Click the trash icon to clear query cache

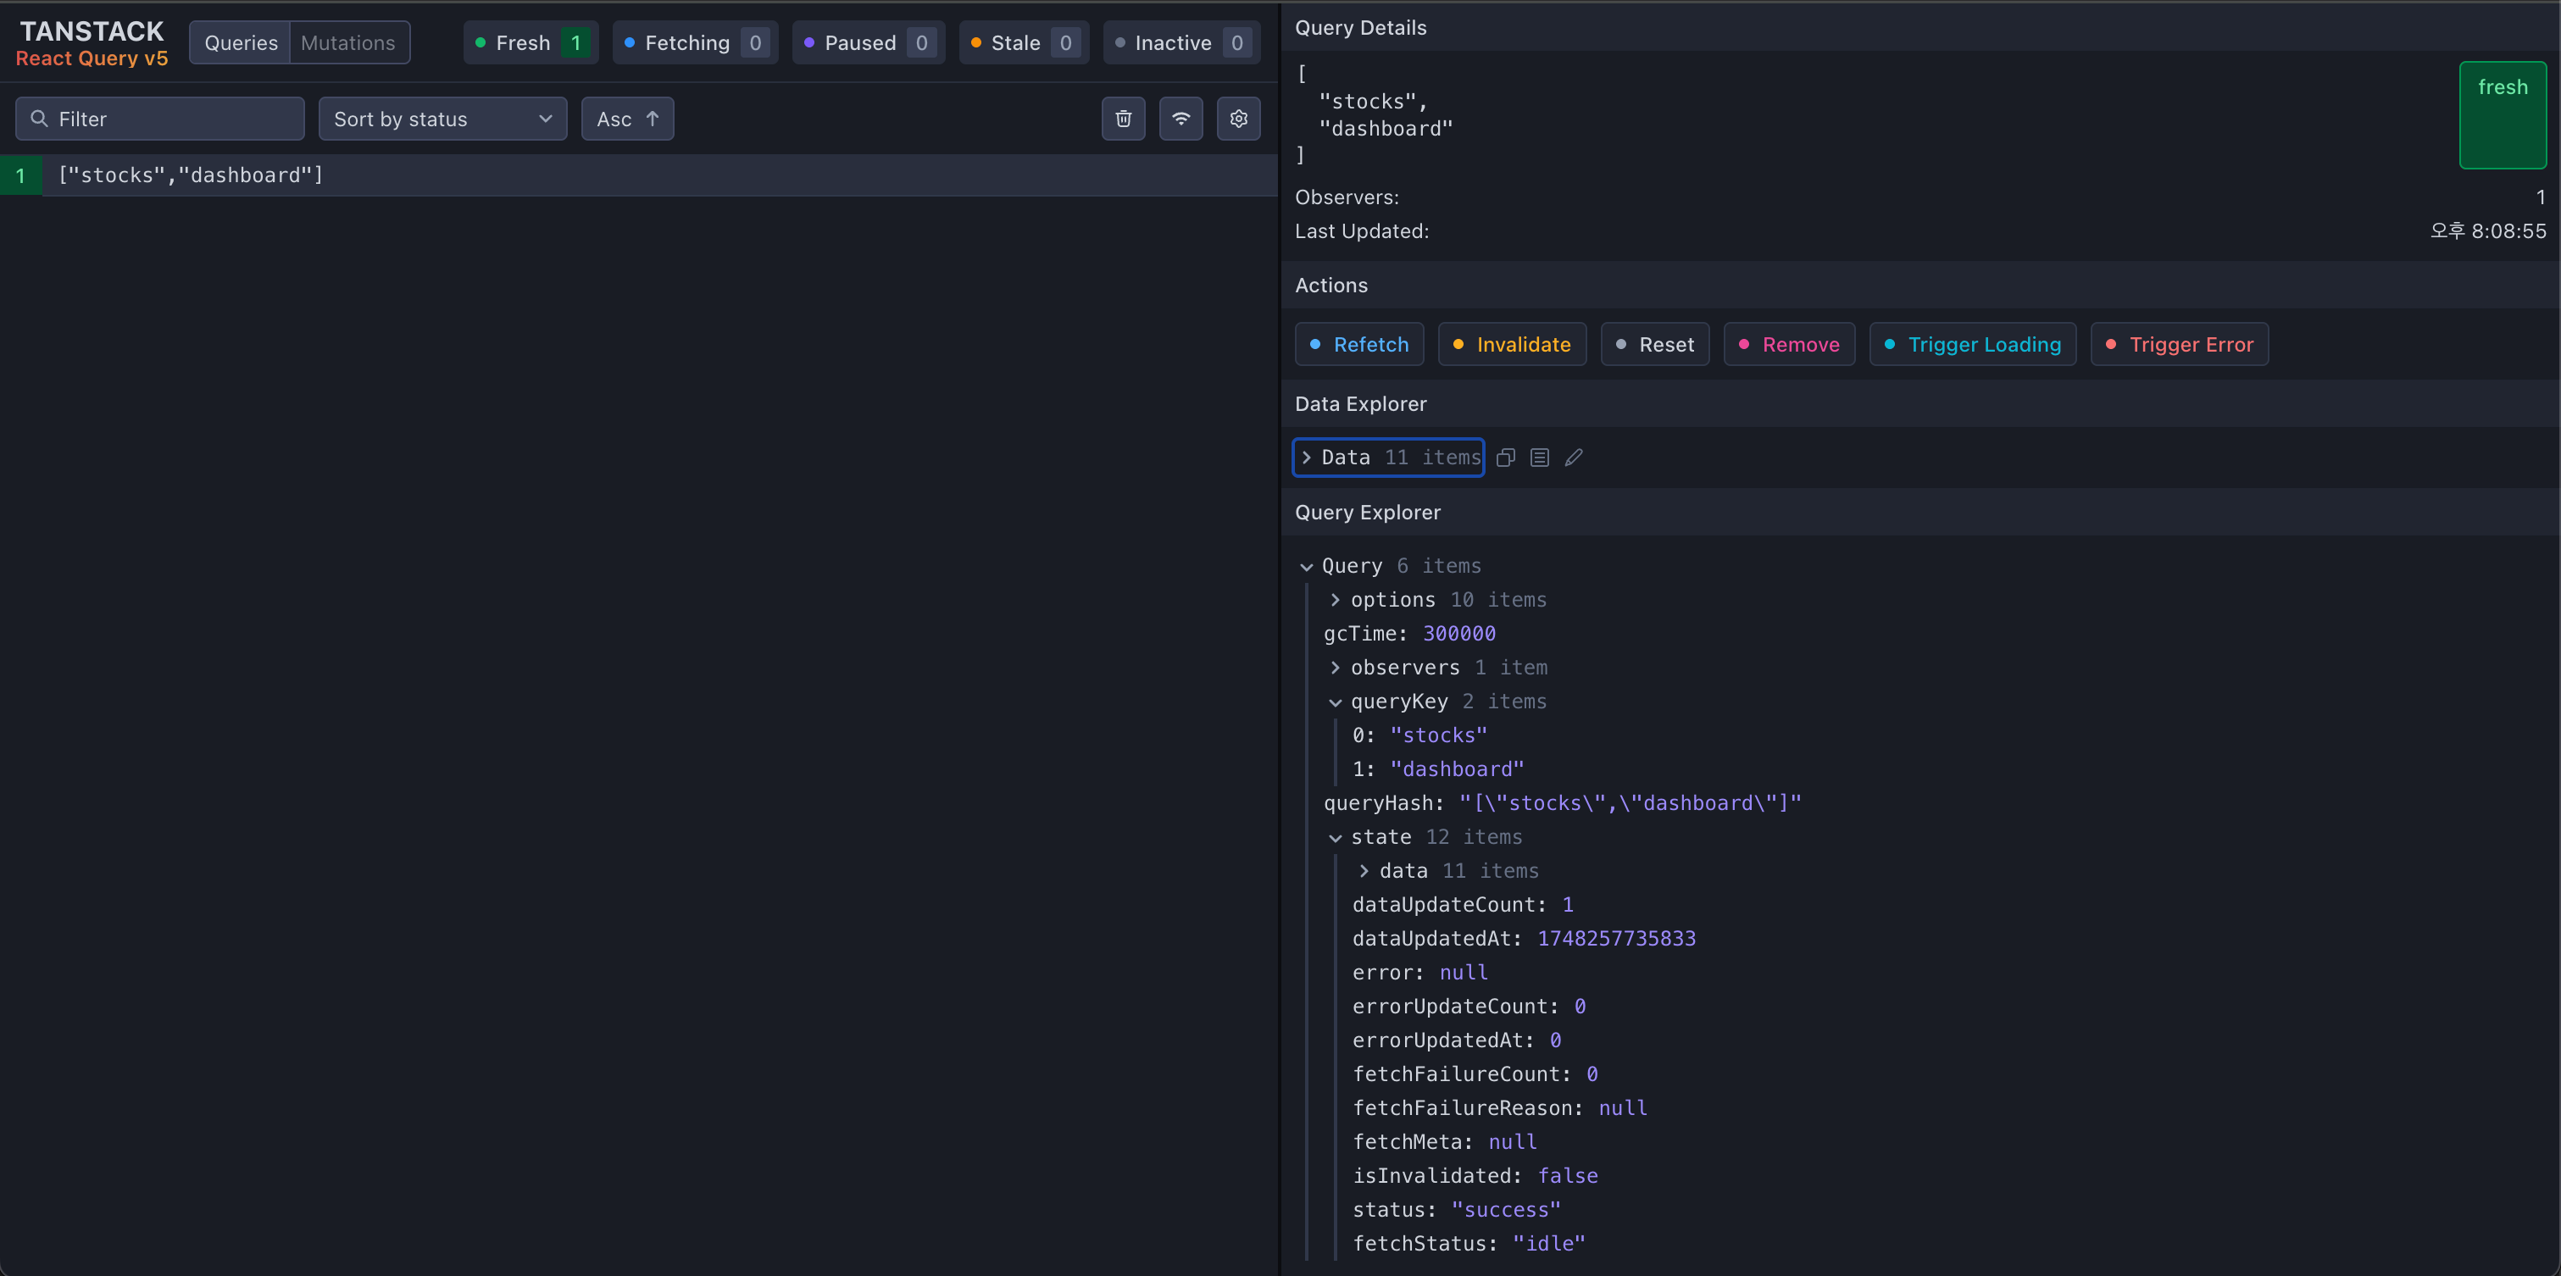1124,119
